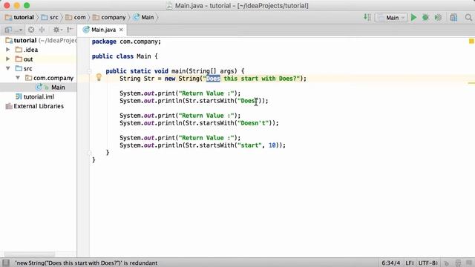Close the Main.java tab

(x=121, y=30)
